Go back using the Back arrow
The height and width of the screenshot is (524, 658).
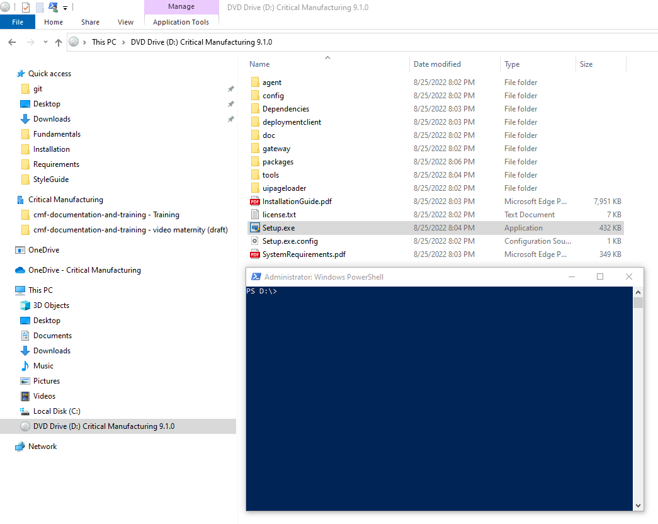click(12, 42)
